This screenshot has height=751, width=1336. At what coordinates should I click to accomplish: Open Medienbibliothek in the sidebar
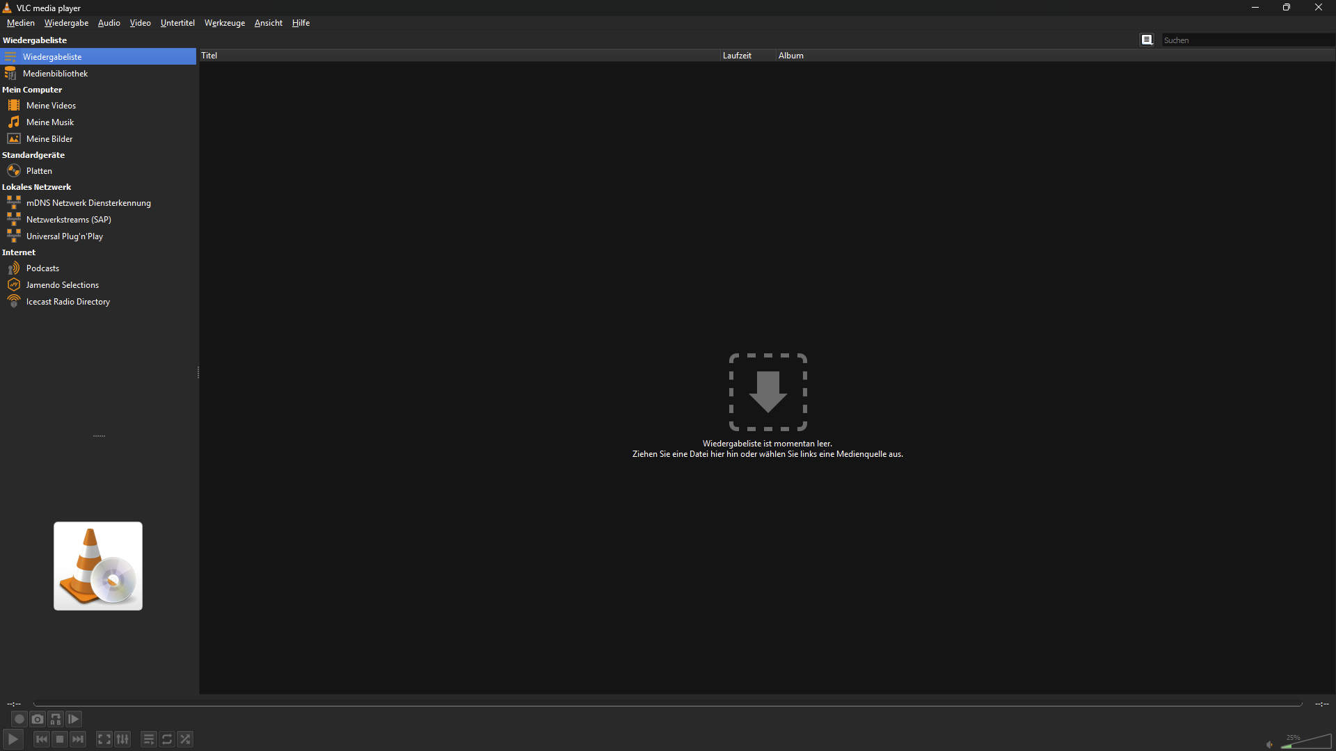(55, 74)
